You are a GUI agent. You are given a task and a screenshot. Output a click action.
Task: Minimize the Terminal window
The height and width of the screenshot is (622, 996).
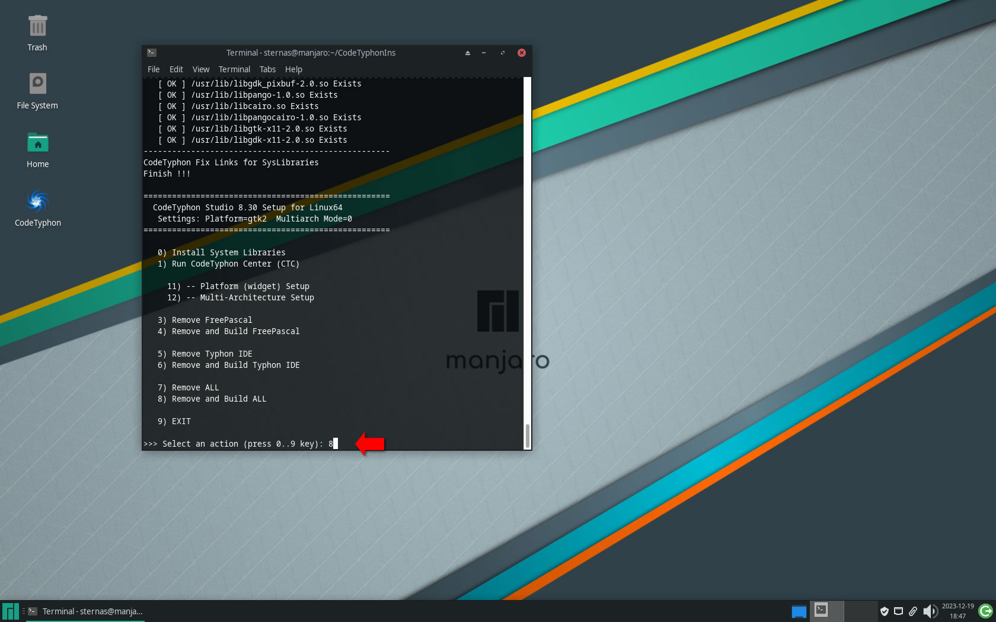click(x=484, y=53)
